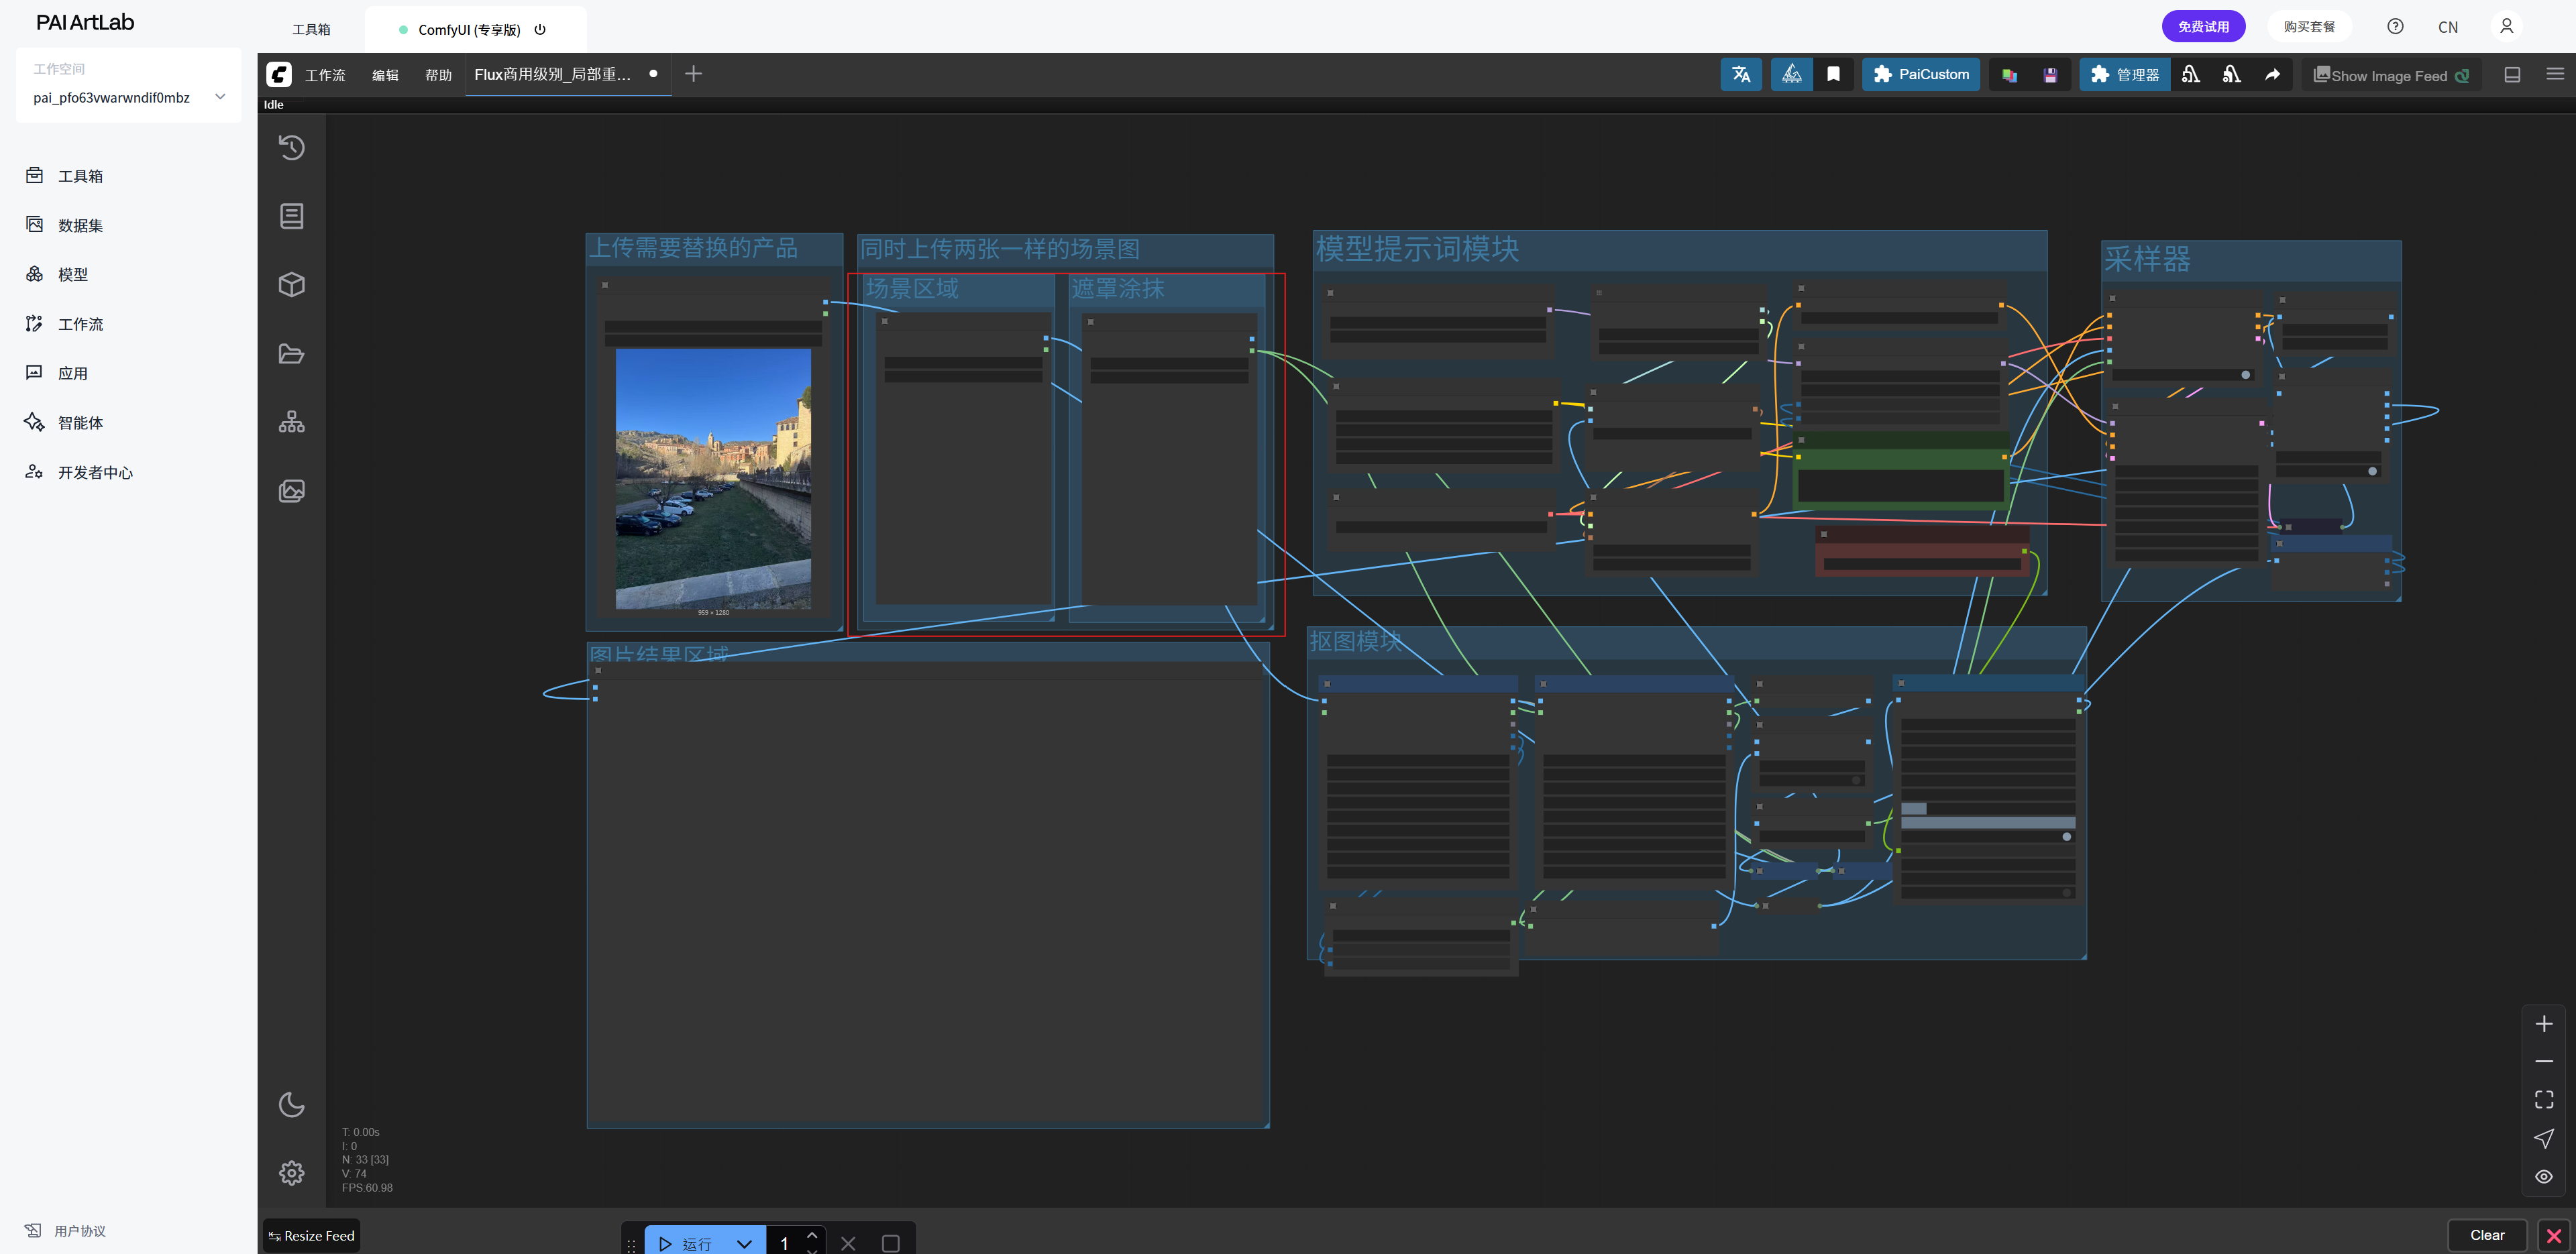The height and width of the screenshot is (1254, 2576).
Task: Open the queue history panel icon
Action: (x=291, y=148)
